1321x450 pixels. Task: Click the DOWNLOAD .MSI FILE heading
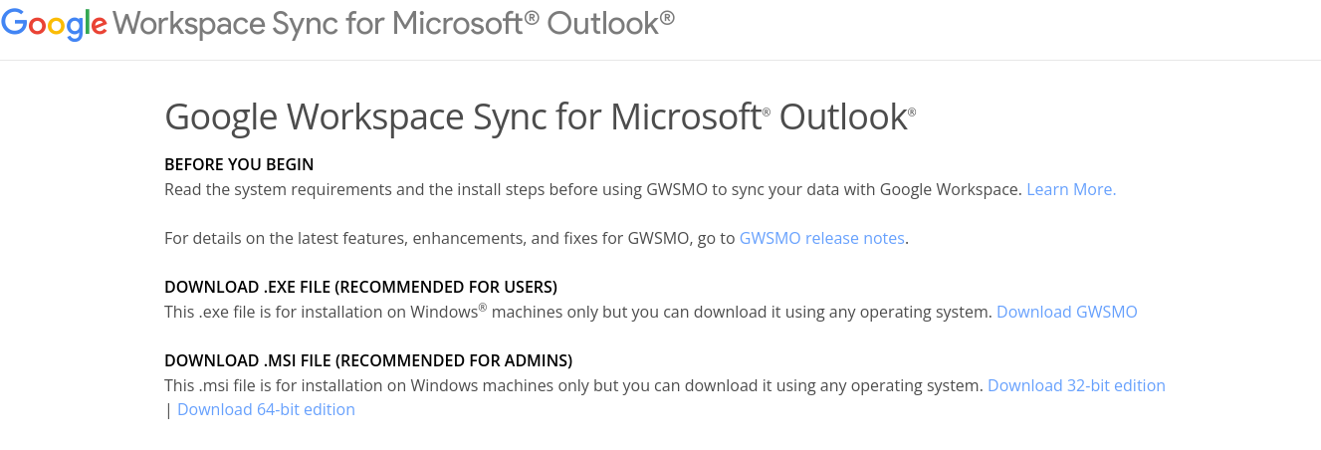368,360
